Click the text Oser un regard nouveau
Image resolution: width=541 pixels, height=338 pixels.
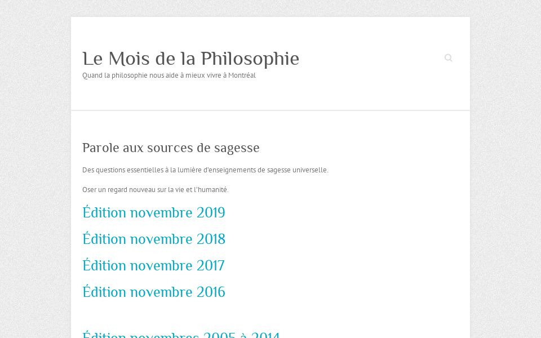tap(155, 190)
